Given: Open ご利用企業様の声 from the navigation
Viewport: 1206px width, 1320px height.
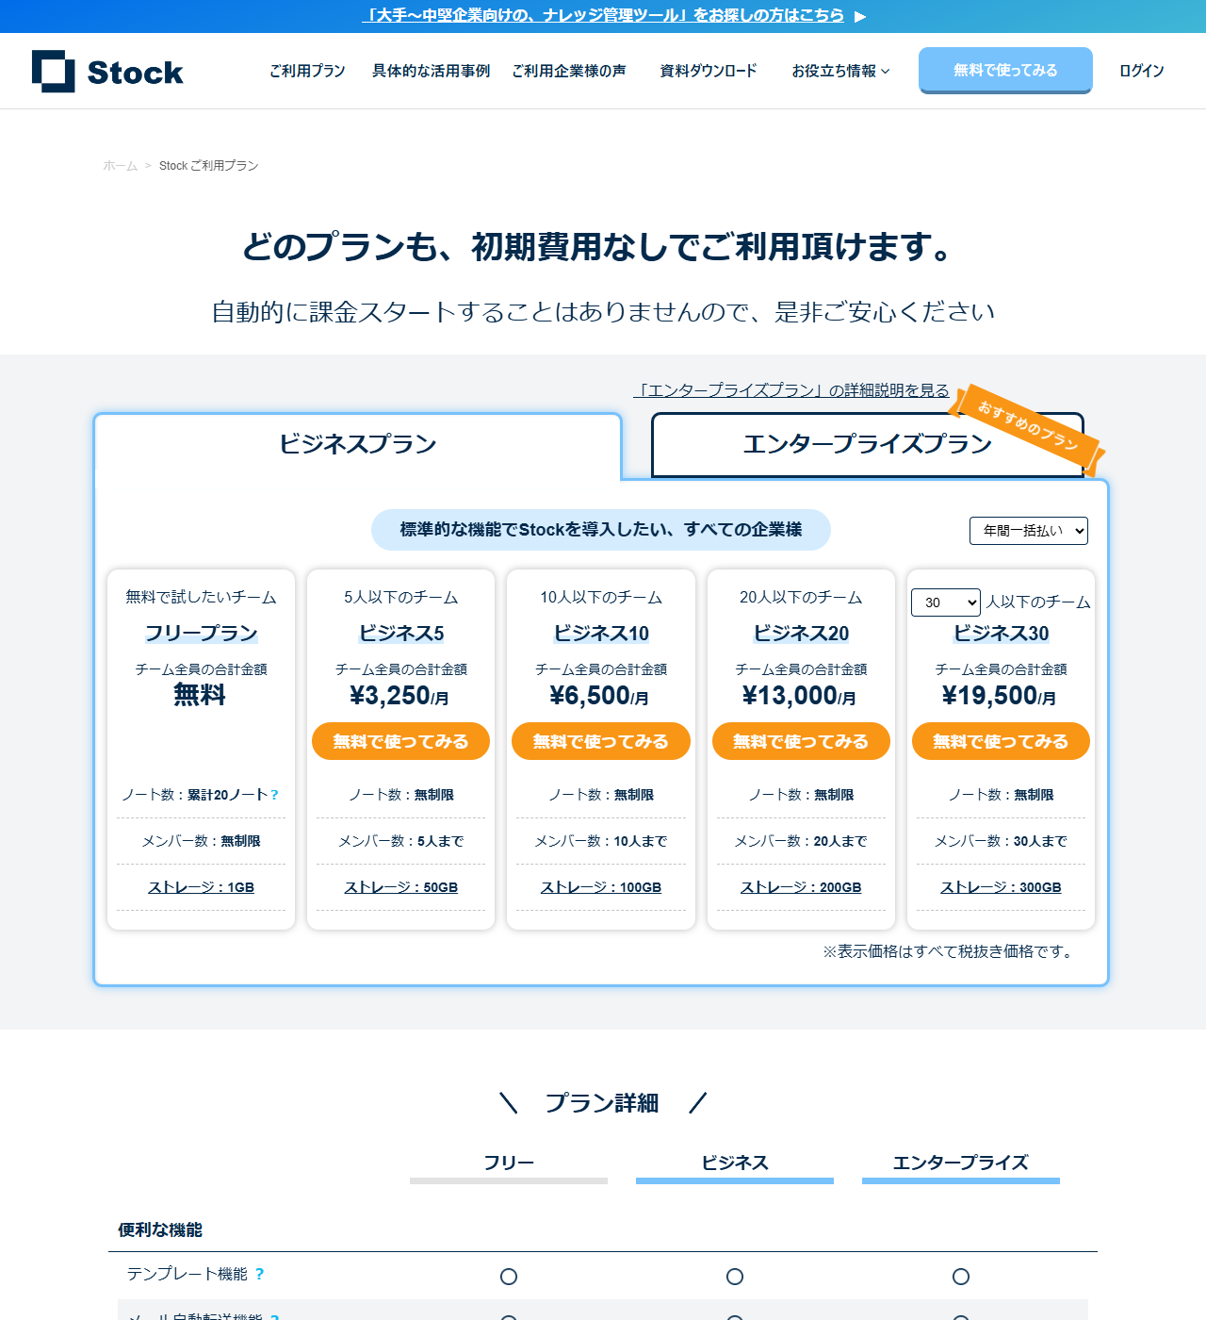Looking at the screenshot, I should (x=569, y=71).
